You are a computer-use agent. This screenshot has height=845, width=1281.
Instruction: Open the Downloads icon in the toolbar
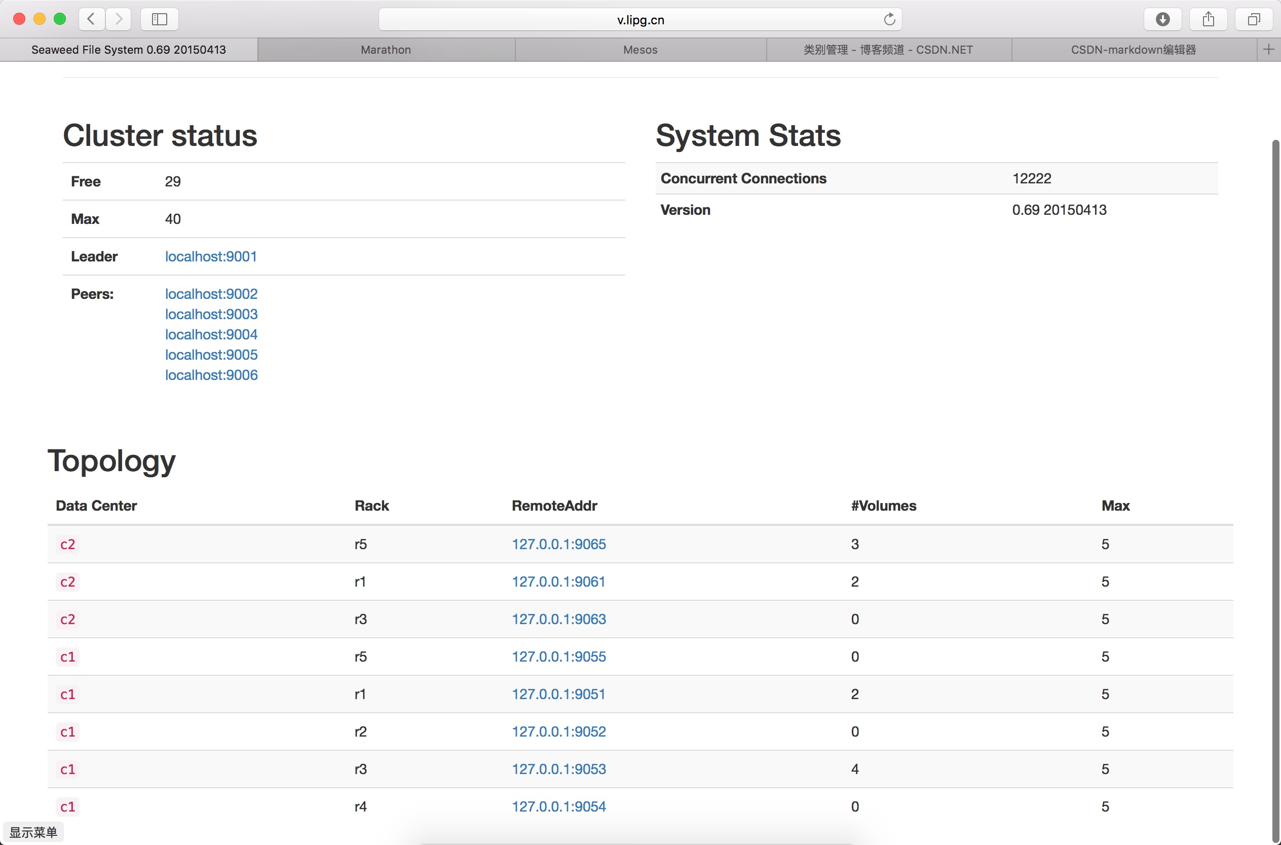(x=1162, y=19)
